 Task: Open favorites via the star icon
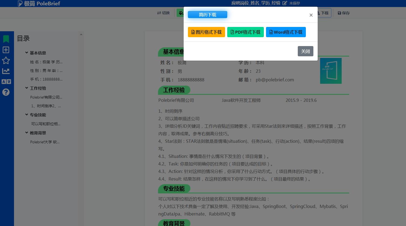6,61
